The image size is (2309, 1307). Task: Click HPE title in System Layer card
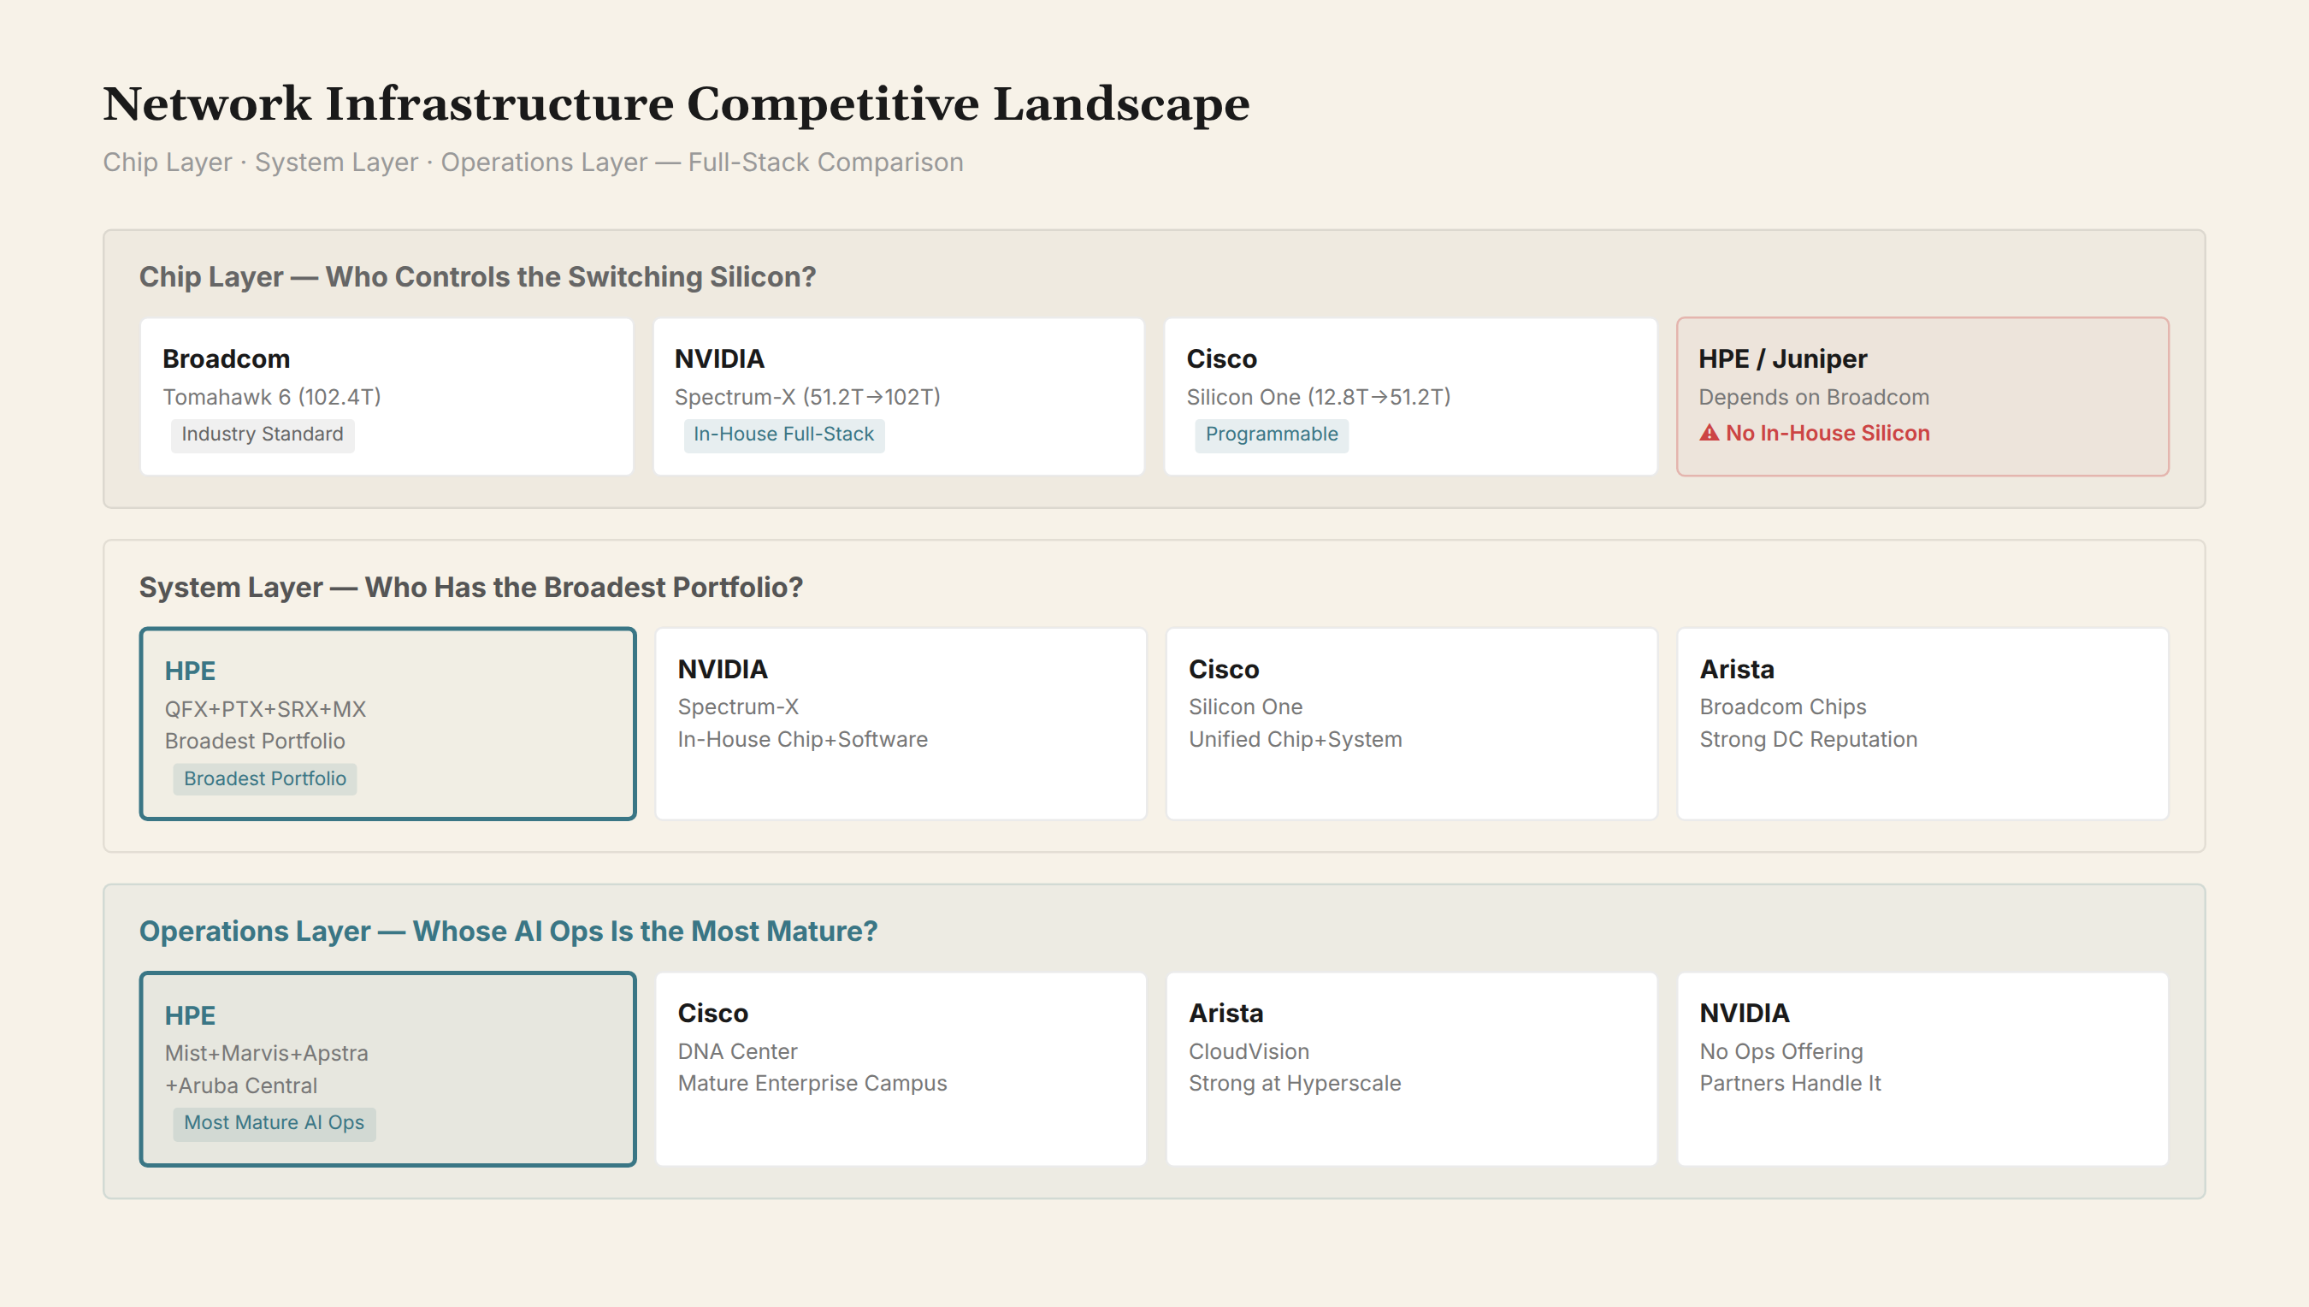pyautogui.click(x=190, y=671)
